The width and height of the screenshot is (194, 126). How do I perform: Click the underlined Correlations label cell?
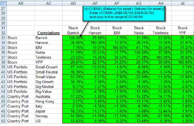(48, 33)
